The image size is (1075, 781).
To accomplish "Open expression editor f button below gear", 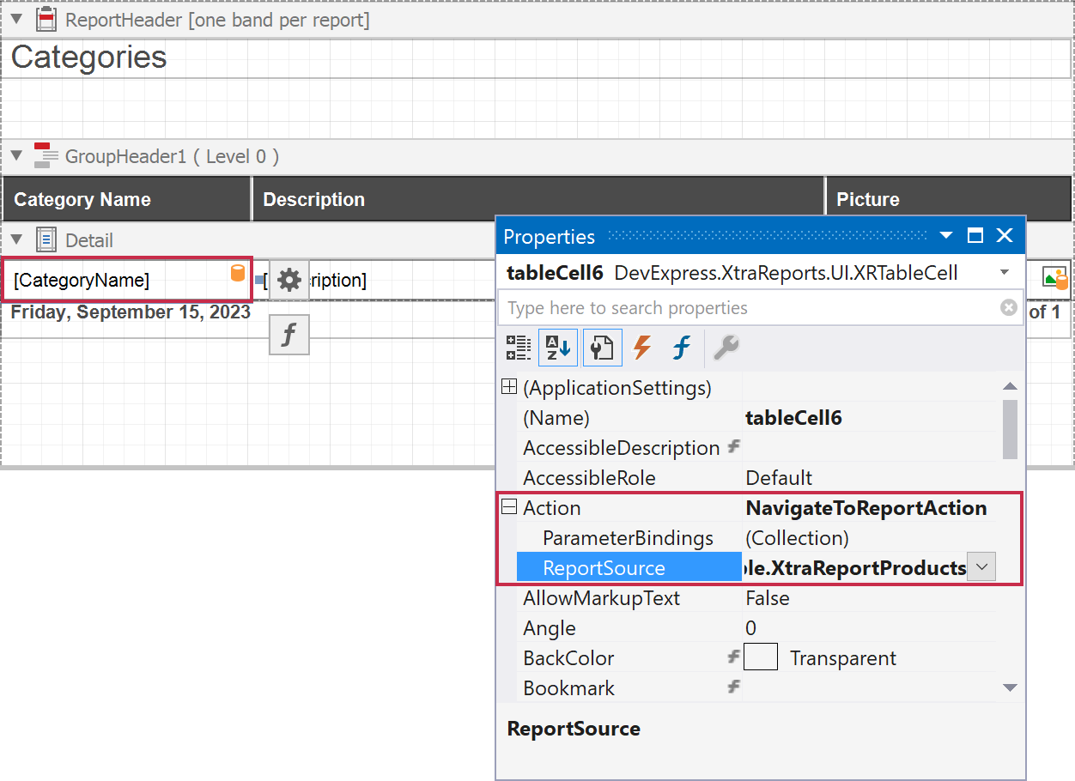I will tap(289, 335).
